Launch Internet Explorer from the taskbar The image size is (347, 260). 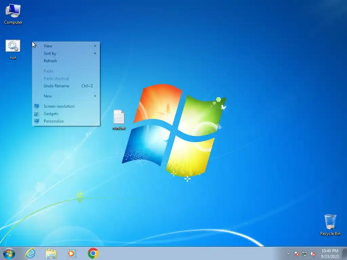pyautogui.click(x=30, y=253)
